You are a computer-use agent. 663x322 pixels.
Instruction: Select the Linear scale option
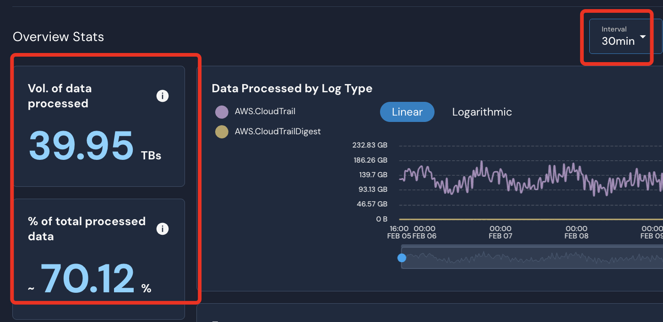[x=407, y=112]
